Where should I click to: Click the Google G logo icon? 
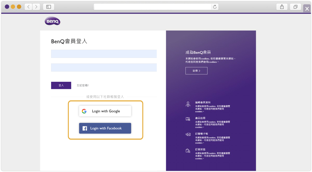[84, 111]
